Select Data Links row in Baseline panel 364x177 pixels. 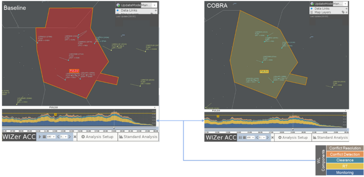coord(136,10)
